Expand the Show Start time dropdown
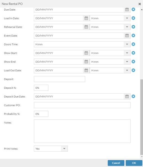Image resolution: width=143 pixels, height=167 pixels. (x=127, y=53)
